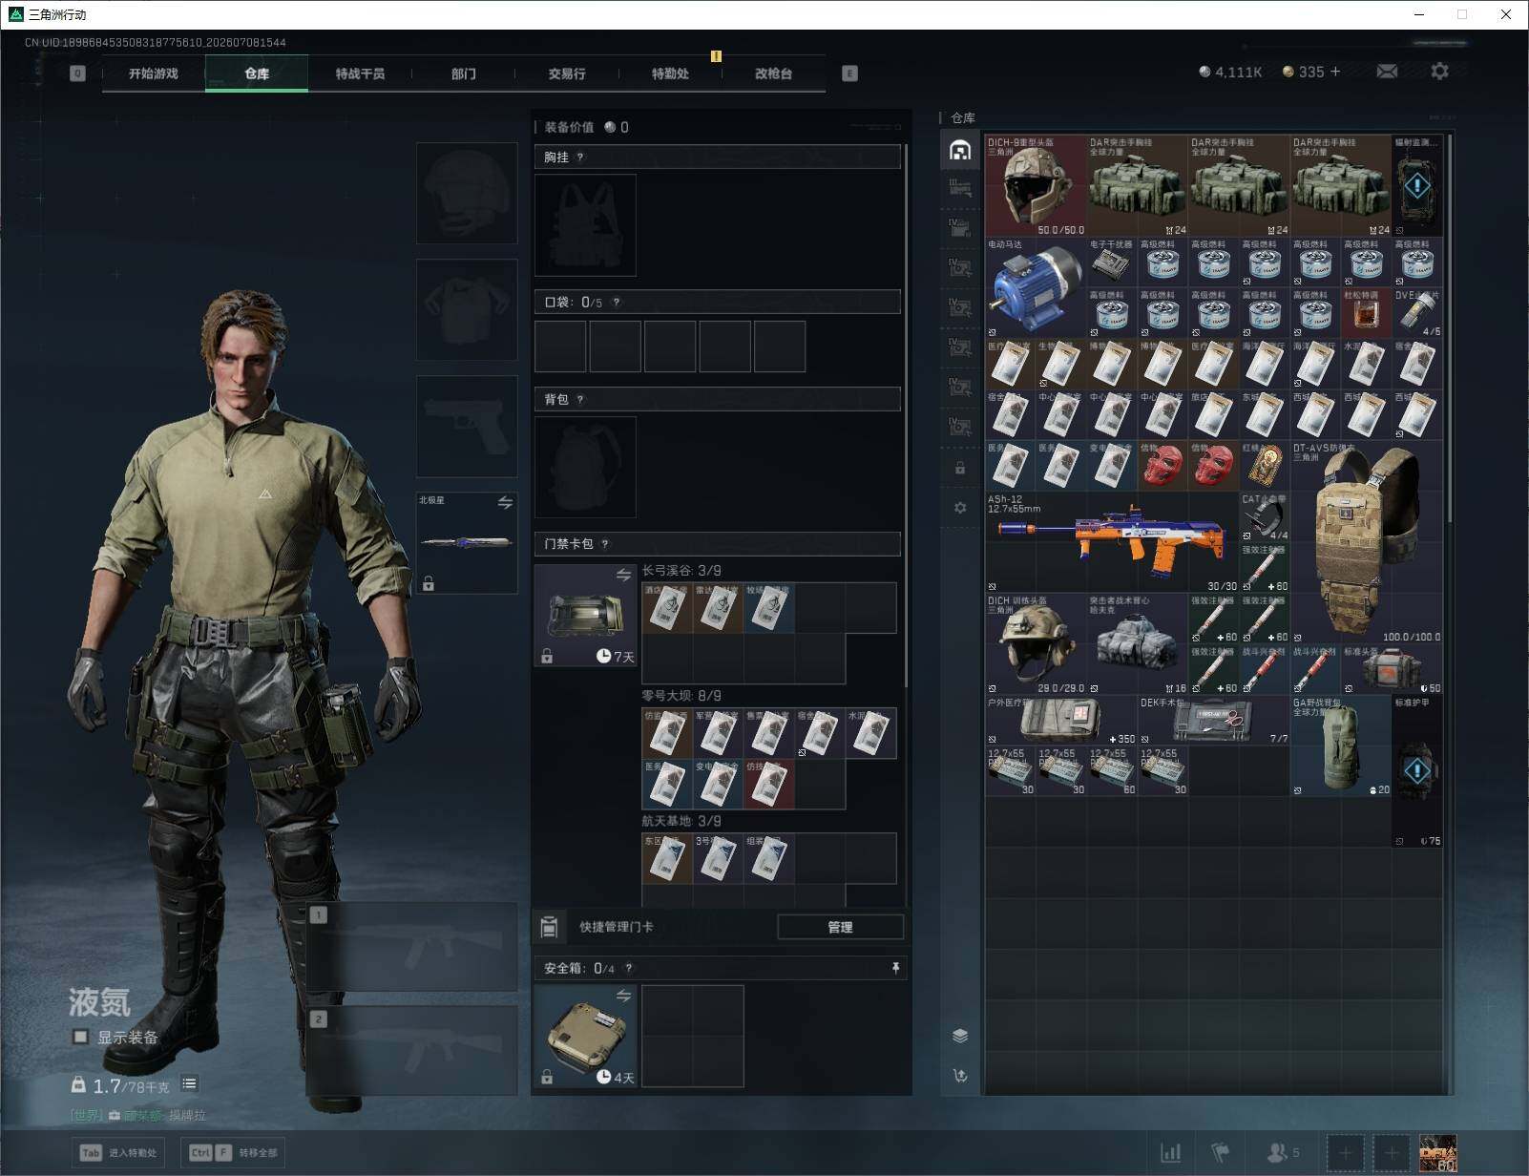This screenshot has height=1176, width=1529.
Task: Open weight details list icon
Action: point(189,1083)
